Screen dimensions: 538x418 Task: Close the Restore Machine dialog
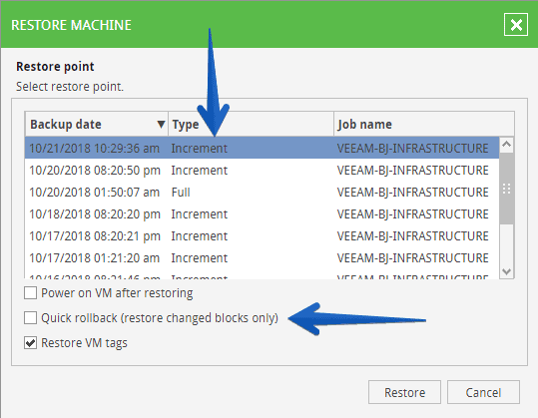click(x=516, y=25)
